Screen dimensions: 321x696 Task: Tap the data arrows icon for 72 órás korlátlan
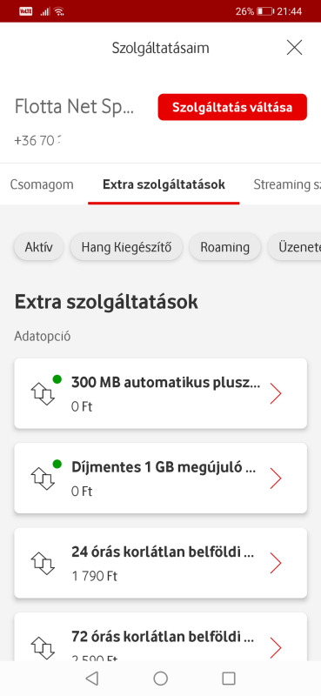(43, 648)
